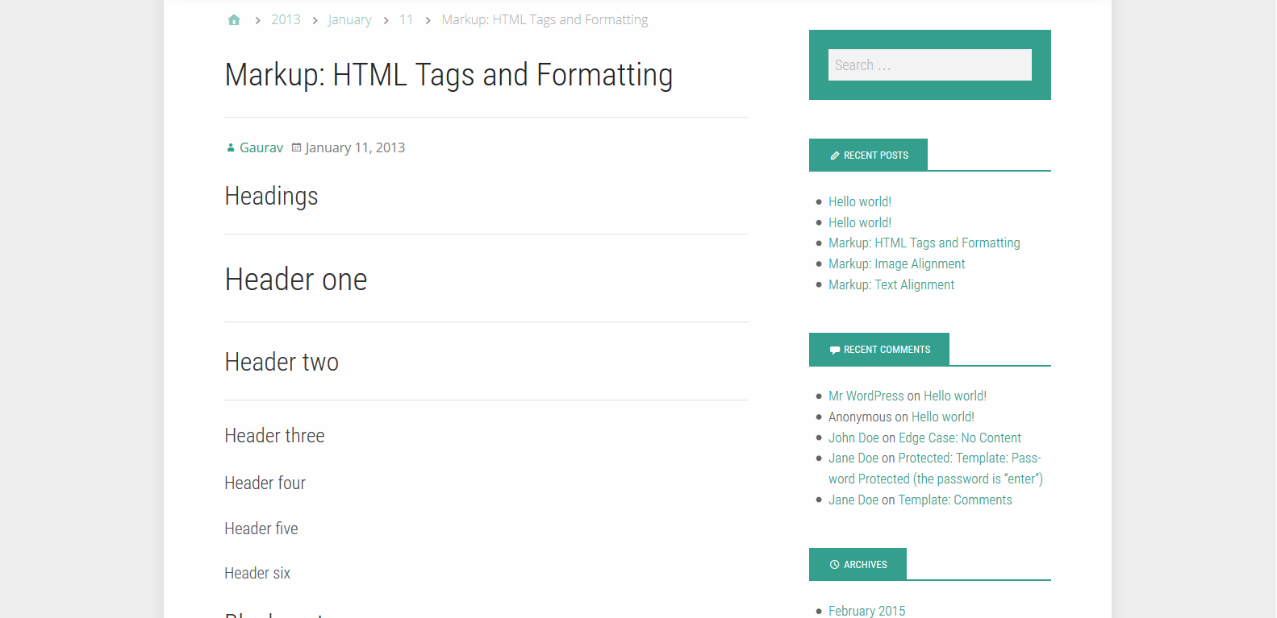Image resolution: width=1277 pixels, height=618 pixels.
Task: Click the author icon beside Gaurav
Action: point(231,147)
